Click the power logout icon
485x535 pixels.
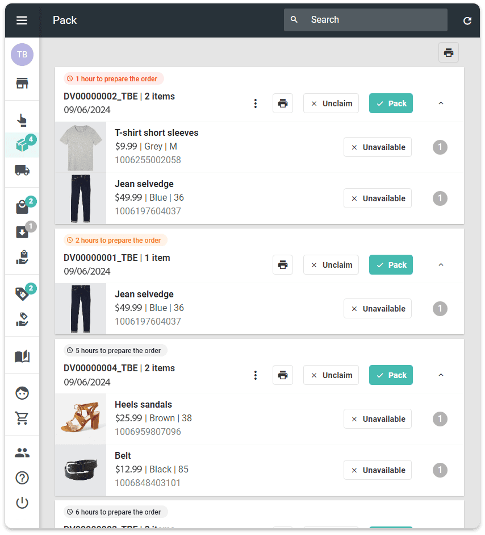point(22,503)
